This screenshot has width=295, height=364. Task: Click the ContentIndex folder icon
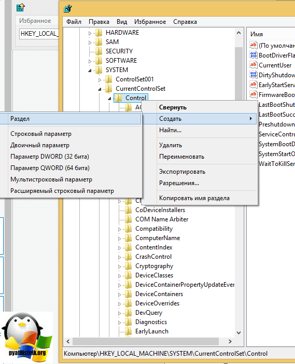(x=129, y=247)
